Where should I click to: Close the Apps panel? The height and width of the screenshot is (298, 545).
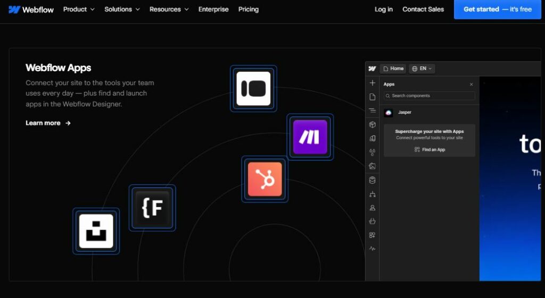pos(472,84)
